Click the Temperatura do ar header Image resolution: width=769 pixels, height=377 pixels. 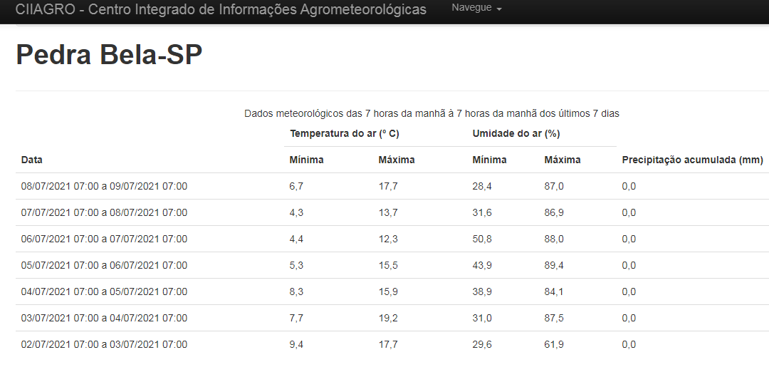pos(345,133)
